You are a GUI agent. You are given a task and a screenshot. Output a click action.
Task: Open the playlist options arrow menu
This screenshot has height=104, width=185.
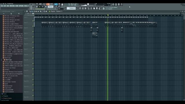click(25, 12)
